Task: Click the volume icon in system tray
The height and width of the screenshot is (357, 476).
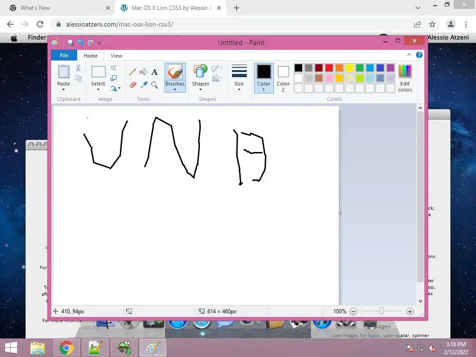Action: [x=432, y=348]
